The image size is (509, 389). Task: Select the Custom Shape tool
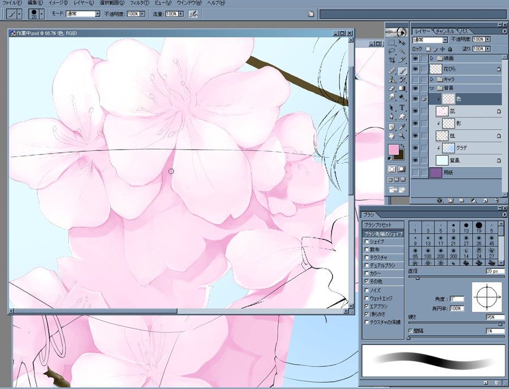click(402, 116)
